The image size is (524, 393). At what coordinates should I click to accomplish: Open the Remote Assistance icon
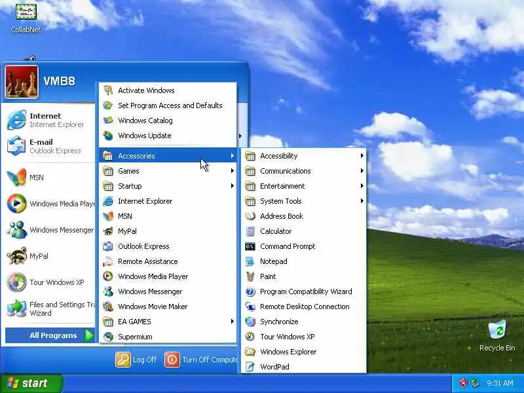108,261
